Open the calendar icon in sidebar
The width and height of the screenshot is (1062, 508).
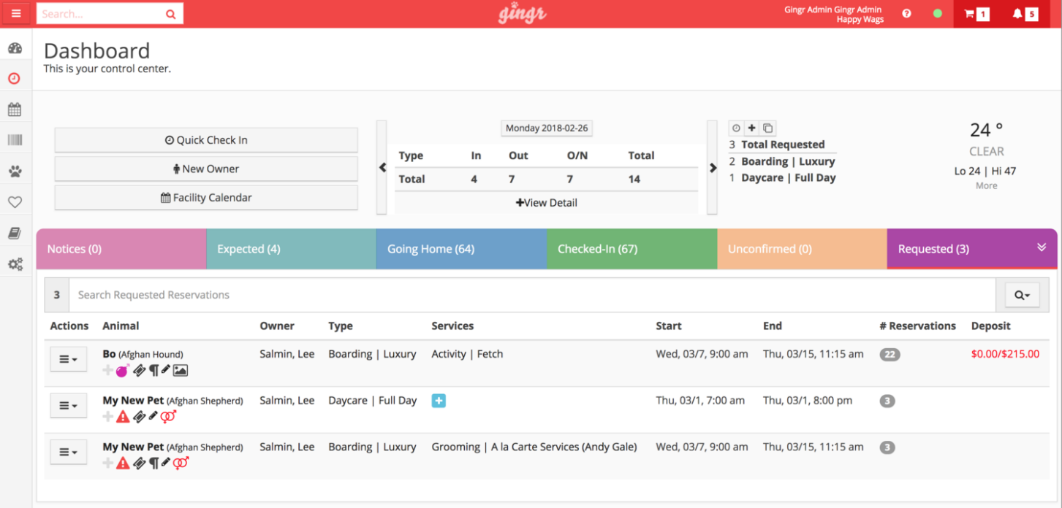[x=15, y=109]
